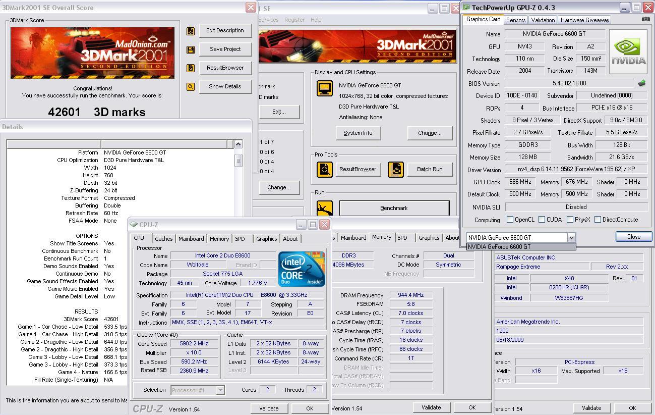Viewport: 655px width, 415px height.
Task: Switch to Mainboard tab in front CPU-Z
Action: click(x=191, y=239)
